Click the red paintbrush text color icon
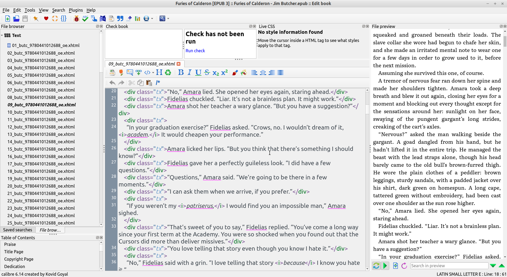507x277 pixels. [x=235, y=73]
